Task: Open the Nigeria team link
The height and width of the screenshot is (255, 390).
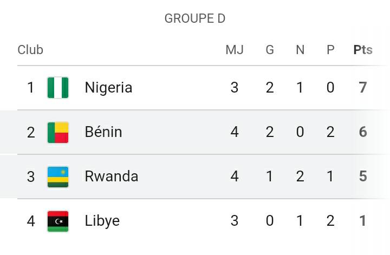Action: [108, 88]
